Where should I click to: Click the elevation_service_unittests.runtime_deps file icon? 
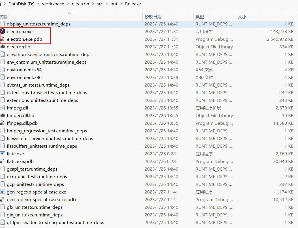click(x=3, y=54)
